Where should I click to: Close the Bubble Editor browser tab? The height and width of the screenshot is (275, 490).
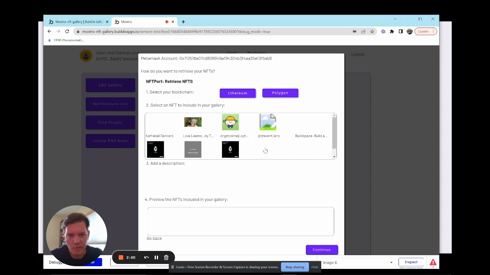[x=107, y=22]
